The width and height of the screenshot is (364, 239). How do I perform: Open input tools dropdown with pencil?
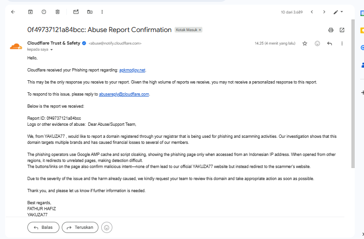click(x=338, y=12)
